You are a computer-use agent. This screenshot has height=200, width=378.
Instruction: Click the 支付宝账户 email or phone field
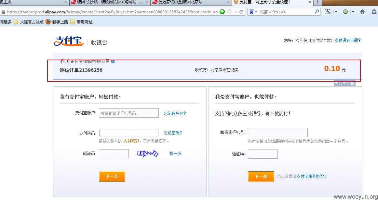(x=129, y=113)
